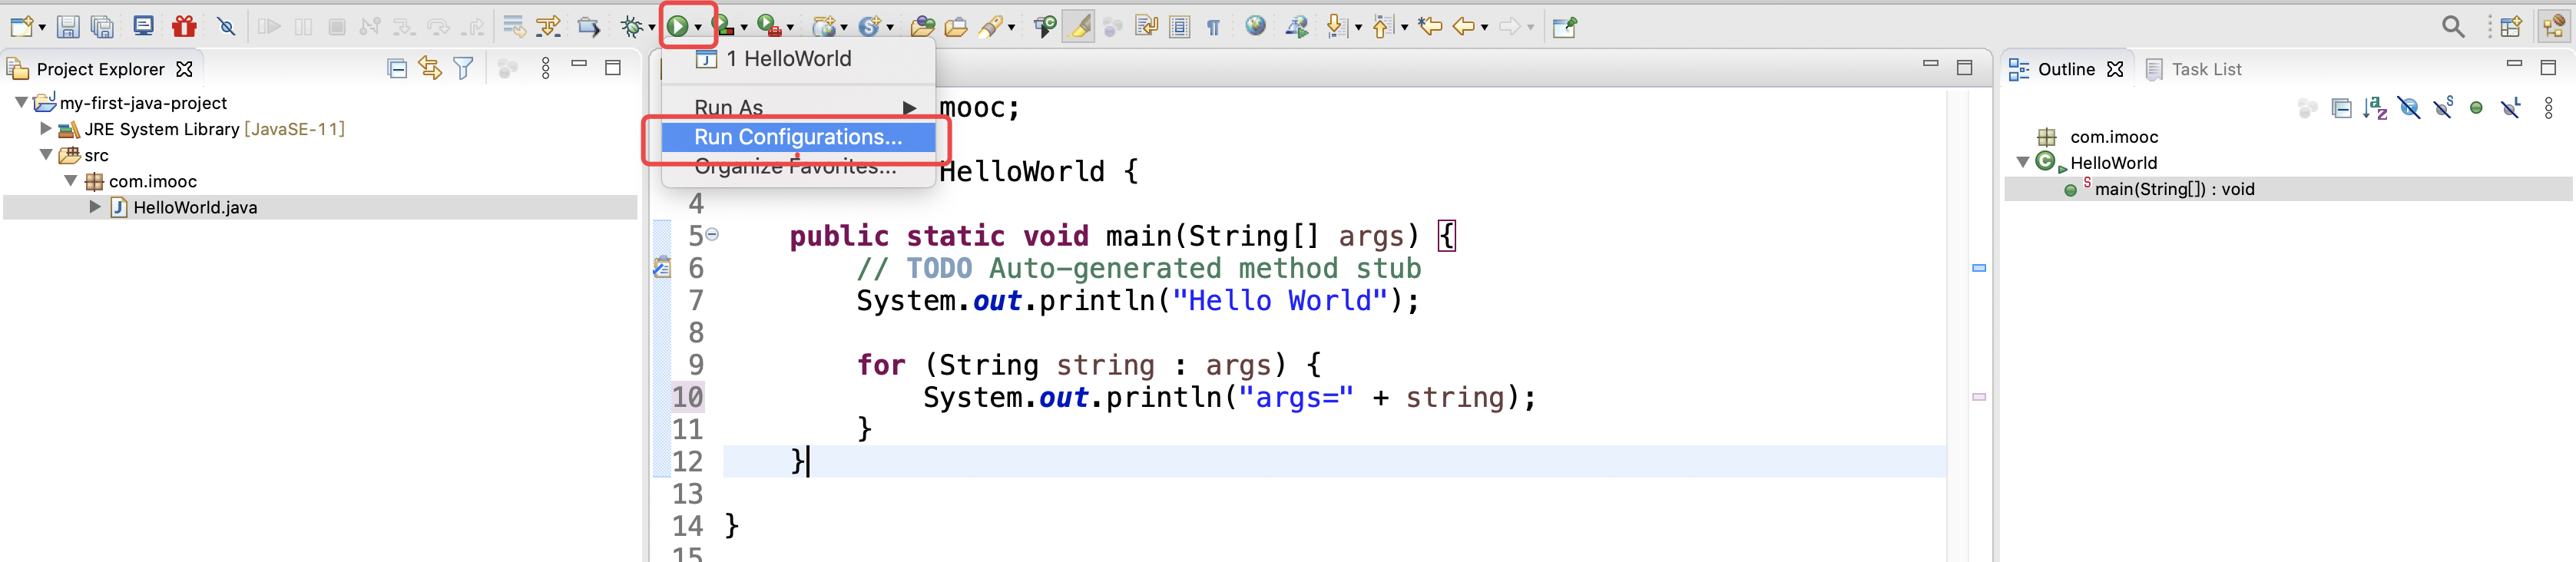Choose Organize Favorites... menu item
Screen dimensions: 2576x562
798,167
